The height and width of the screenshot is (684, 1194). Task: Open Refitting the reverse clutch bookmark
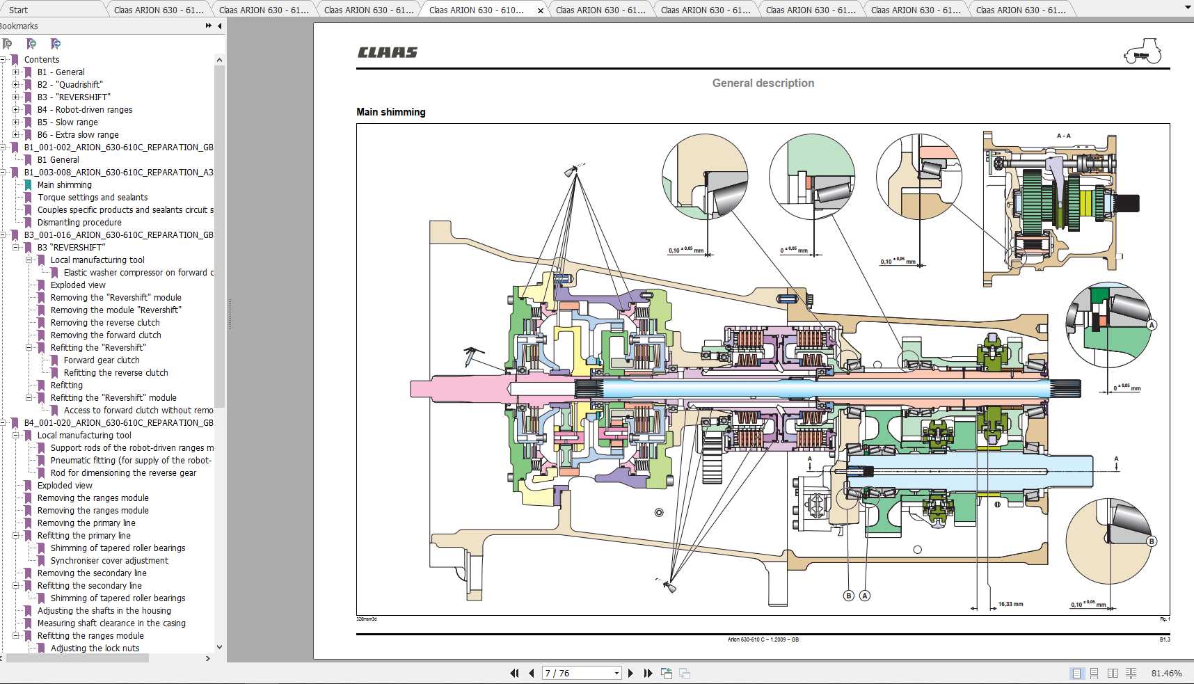point(116,373)
